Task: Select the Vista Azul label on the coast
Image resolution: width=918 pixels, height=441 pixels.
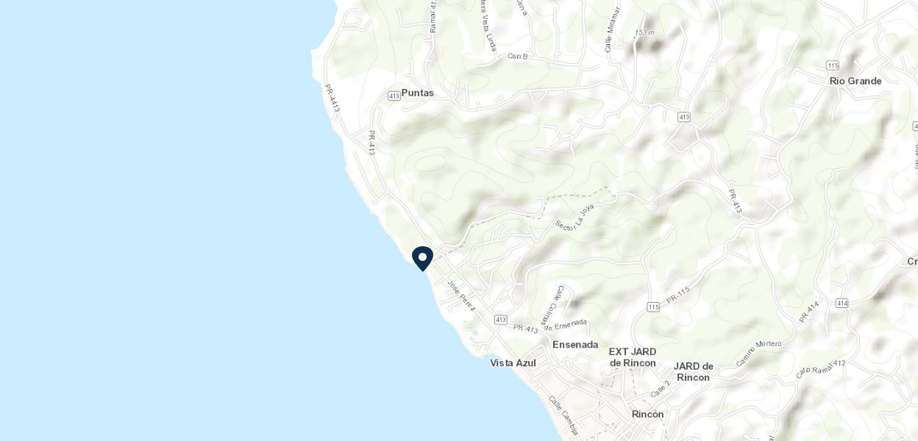Action: point(513,363)
